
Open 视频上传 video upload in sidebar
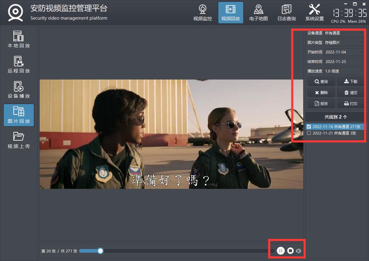point(19,140)
